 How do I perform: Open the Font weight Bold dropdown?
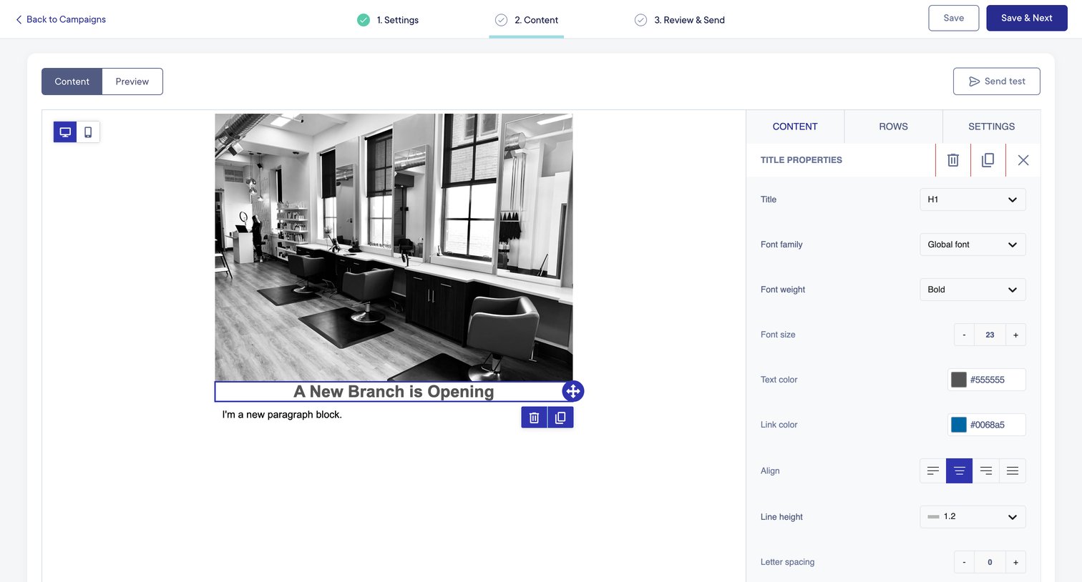click(x=973, y=290)
